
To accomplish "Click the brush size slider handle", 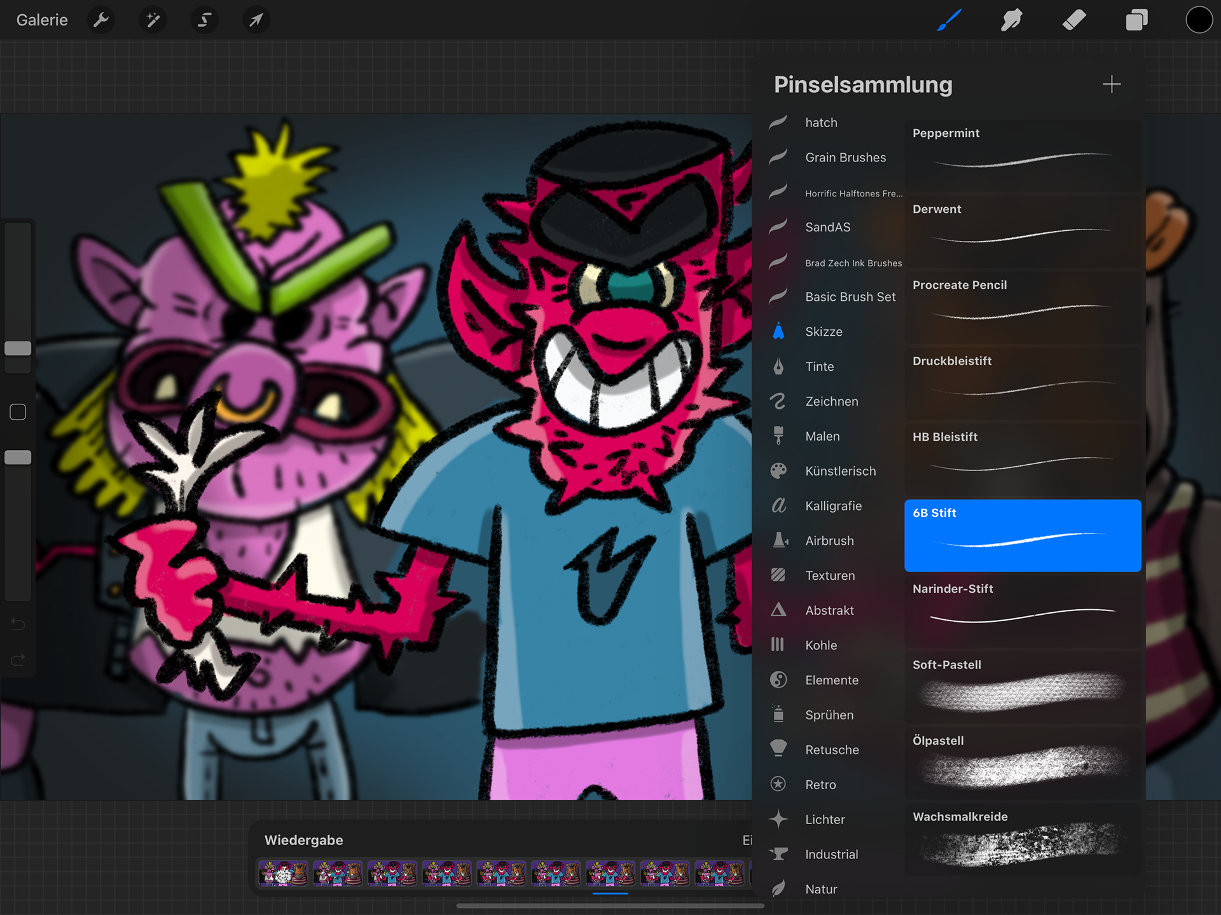I will pyautogui.click(x=18, y=348).
